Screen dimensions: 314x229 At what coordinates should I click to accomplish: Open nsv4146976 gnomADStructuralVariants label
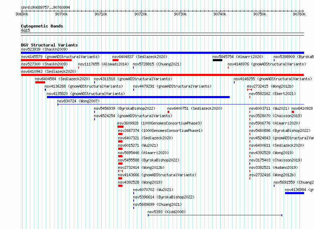tap(267, 64)
